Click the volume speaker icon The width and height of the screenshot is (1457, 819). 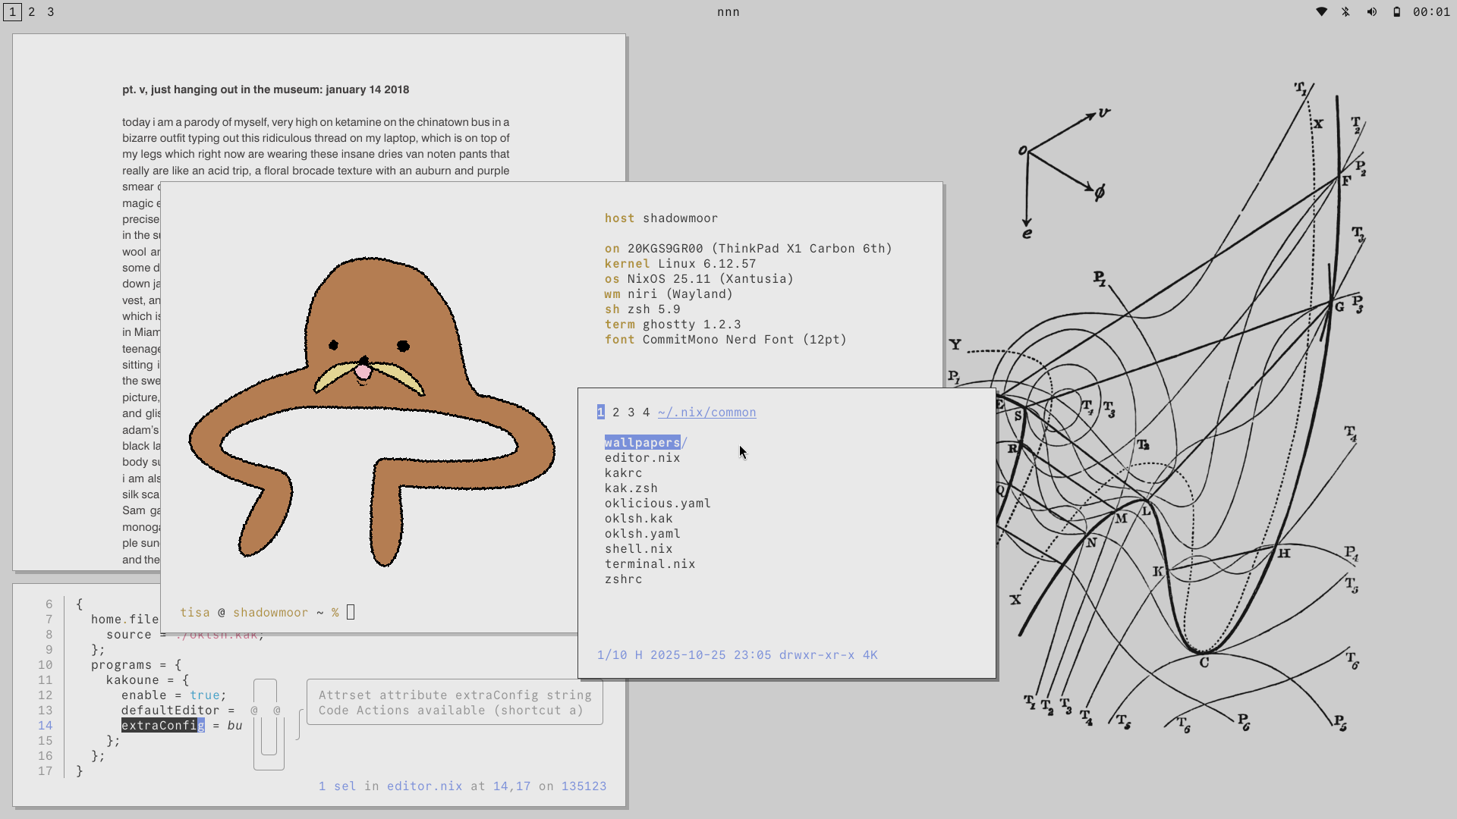coord(1371,12)
